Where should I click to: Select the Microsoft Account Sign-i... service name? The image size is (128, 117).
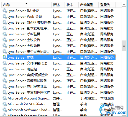[x=29, y=98]
